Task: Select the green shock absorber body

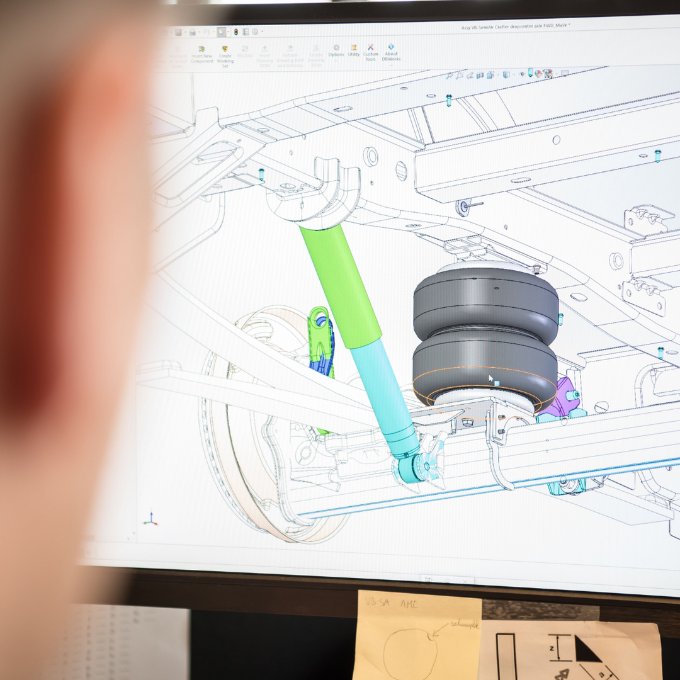Action: [340, 283]
